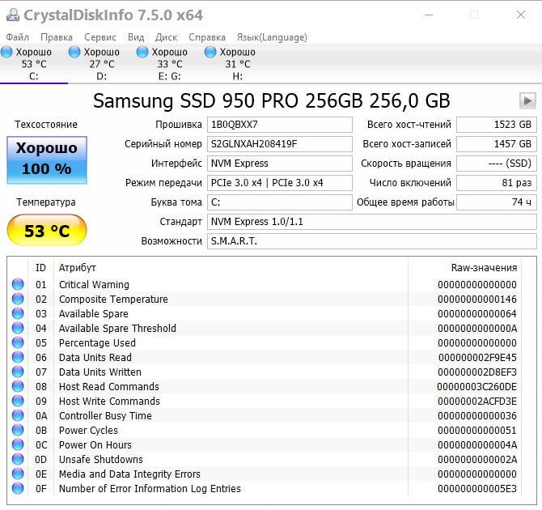The width and height of the screenshot is (542, 510).
Task: Minimize the CrystalDiskInfo window
Action: (x=429, y=15)
